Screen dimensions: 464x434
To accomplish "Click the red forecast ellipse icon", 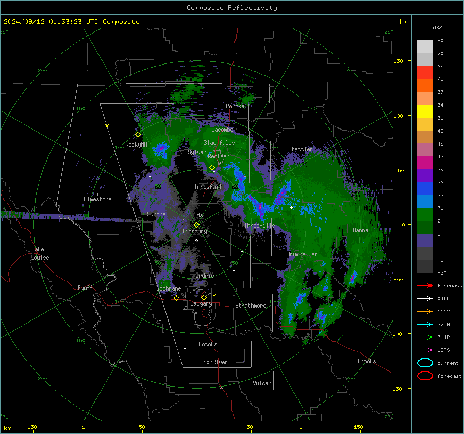I will (425, 376).
